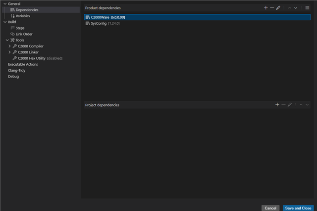317x211 pixels.
Task: Collapse the Tools node
Action: tap(7, 40)
